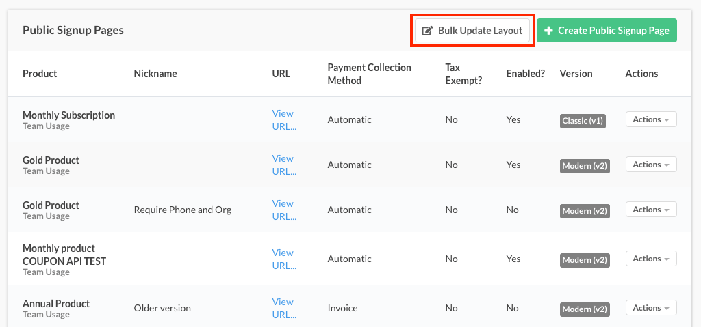The height and width of the screenshot is (327, 701).
Task: Click View URL link for Annual Product
Action: (283, 308)
